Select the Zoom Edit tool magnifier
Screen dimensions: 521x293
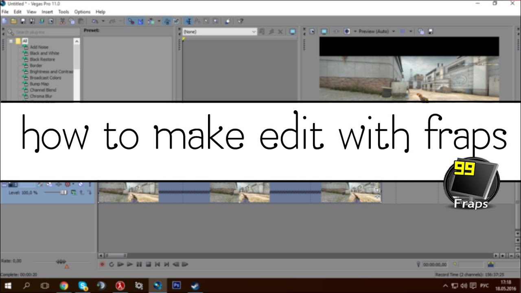tap(215, 21)
